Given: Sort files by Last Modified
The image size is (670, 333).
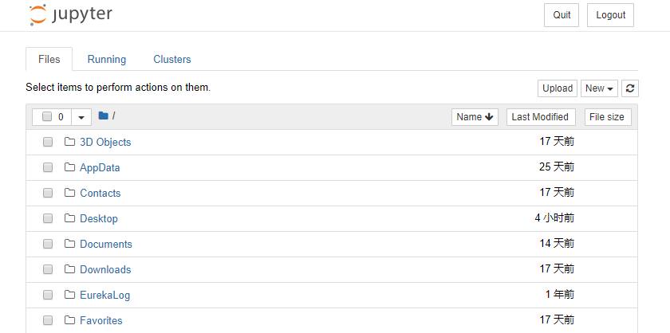Looking at the screenshot, I should (540, 117).
